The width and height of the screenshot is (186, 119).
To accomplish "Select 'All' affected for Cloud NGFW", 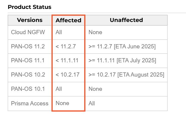I will [x=59, y=32].
